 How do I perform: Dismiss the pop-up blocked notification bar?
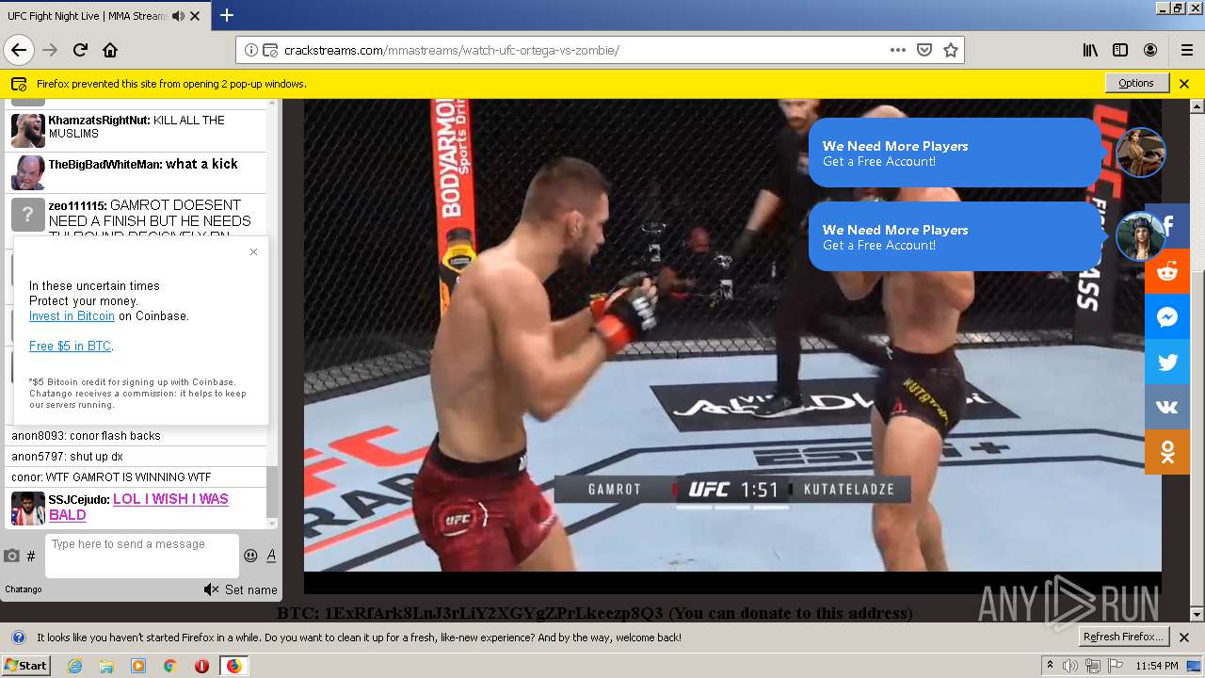[1184, 83]
